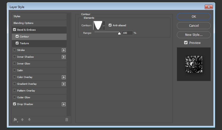Add another Gradient Overlay with plus icon
Viewport: 222px width, 130px height.
click(64, 84)
